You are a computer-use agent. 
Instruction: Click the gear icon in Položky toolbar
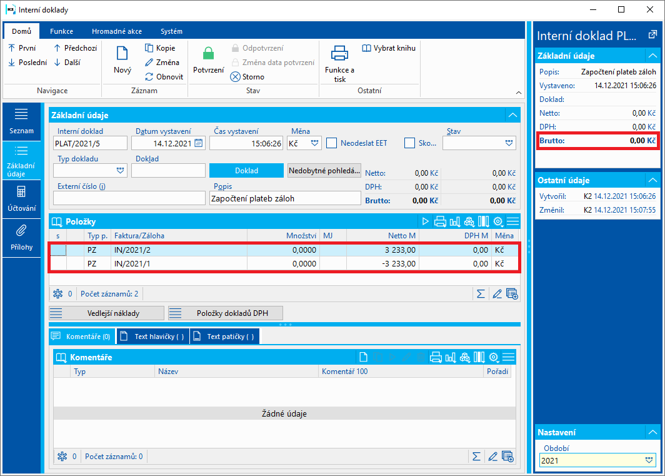pyautogui.click(x=498, y=221)
